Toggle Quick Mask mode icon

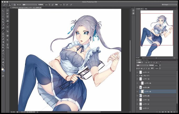pos(3,73)
